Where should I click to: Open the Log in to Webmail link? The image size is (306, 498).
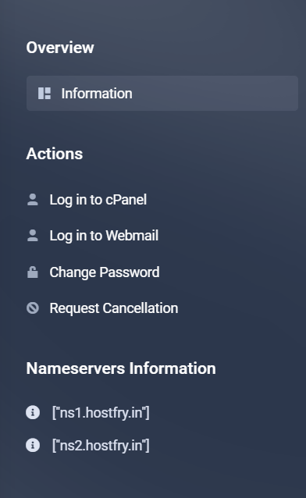[x=104, y=236]
